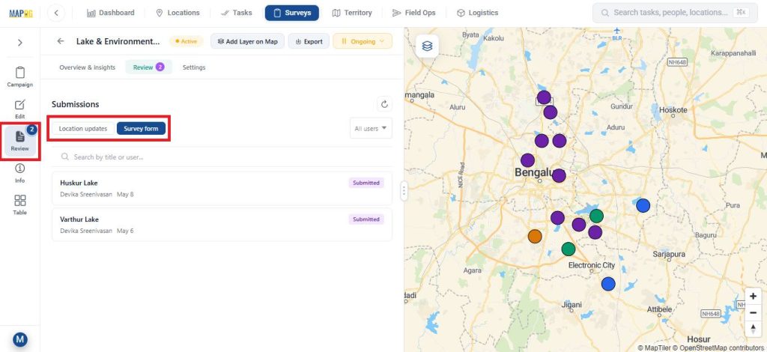The image size is (767, 352).
Task: Refresh the submissions list
Action: pos(384,103)
